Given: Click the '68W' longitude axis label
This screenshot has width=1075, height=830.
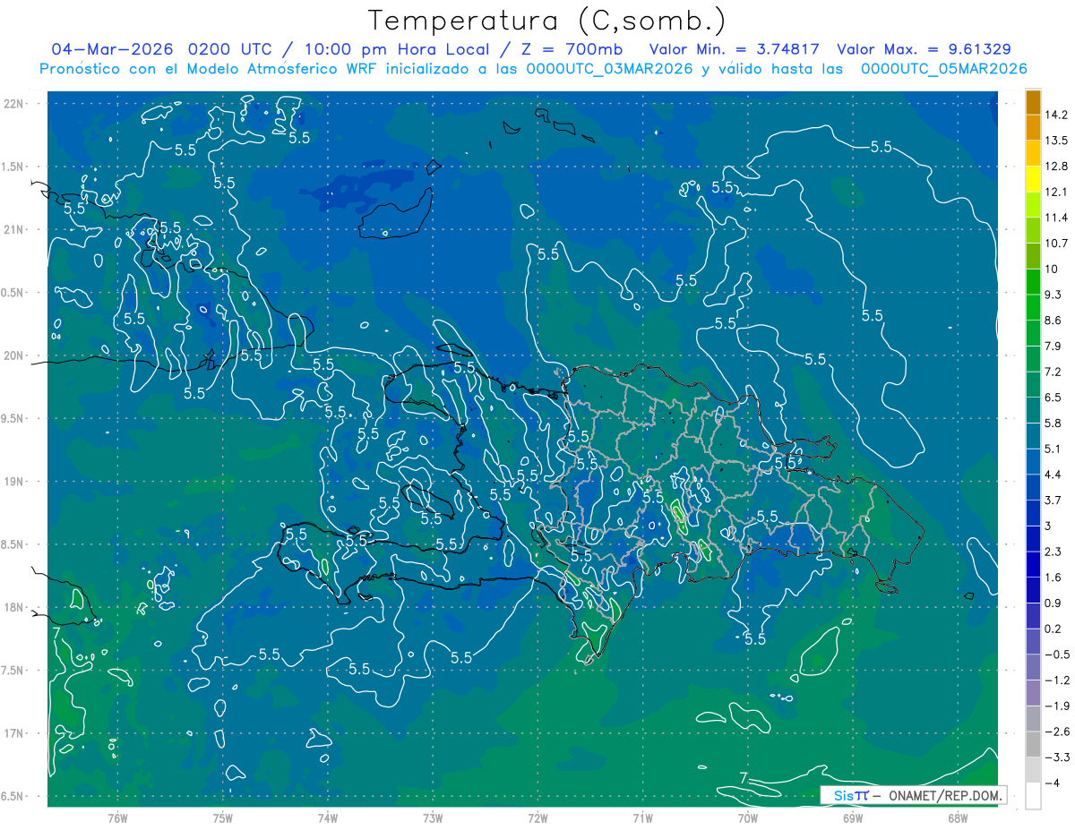Looking at the screenshot, I should pyautogui.click(x=957, y=817).
